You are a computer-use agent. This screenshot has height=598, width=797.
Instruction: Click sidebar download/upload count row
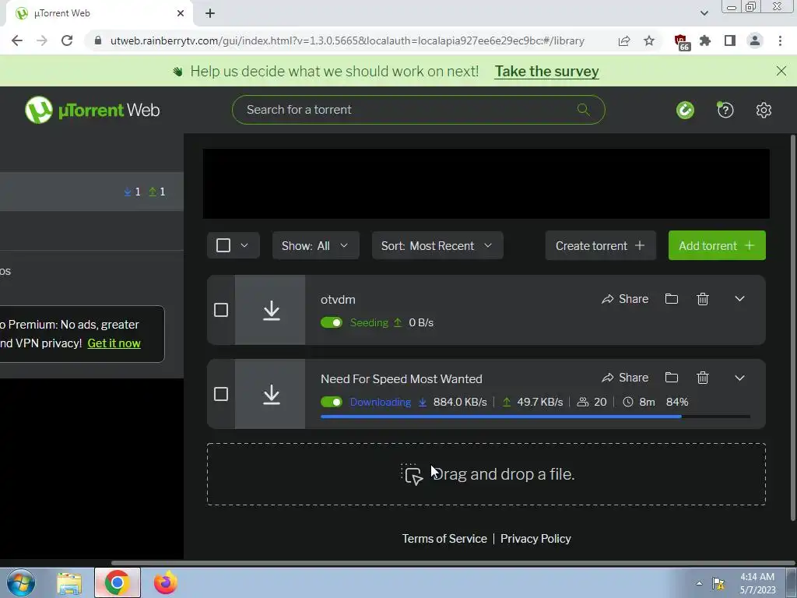click(x=92, y=192)
